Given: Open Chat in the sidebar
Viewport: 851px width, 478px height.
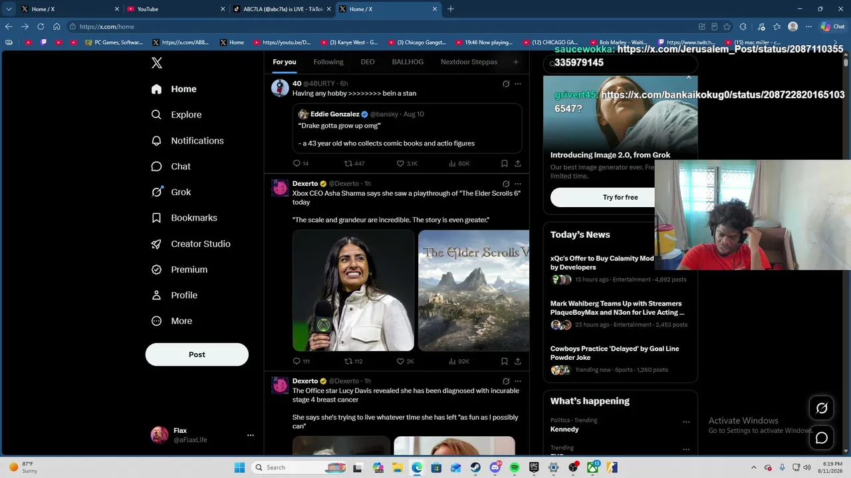Looking at the screenshot, I should click(x=171, y=167).
